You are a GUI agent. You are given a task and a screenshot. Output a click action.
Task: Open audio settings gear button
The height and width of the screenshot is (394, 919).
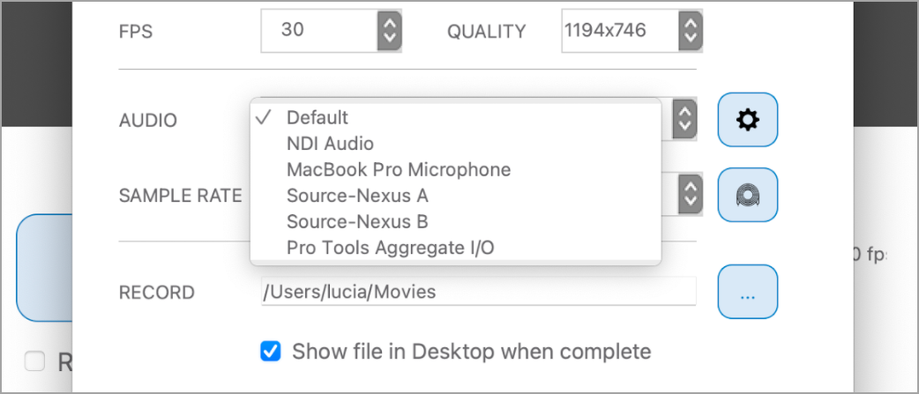(x=748, y=120)
